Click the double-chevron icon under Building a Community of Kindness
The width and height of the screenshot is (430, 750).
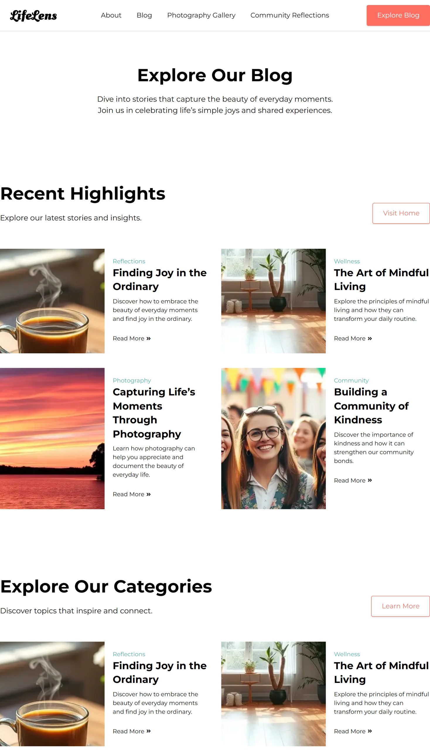coord(370,480)
